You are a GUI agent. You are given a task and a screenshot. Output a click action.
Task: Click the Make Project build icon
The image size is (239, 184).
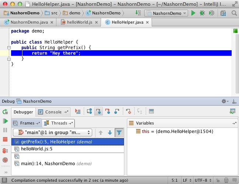click(x=138, y=13)
